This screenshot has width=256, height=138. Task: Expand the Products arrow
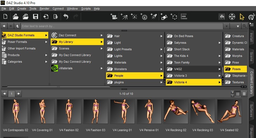46,55
